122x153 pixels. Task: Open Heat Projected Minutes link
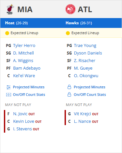(29, 87)
